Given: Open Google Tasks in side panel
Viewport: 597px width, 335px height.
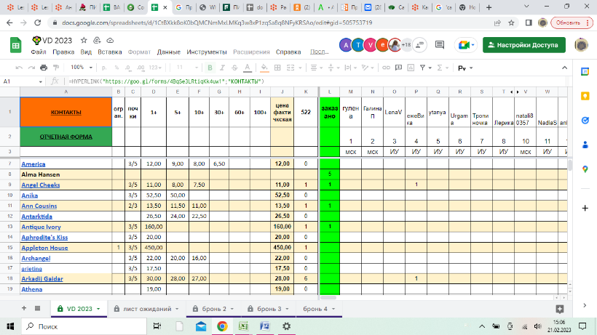Looking at the screenshot, I should (x=585, y=120).
